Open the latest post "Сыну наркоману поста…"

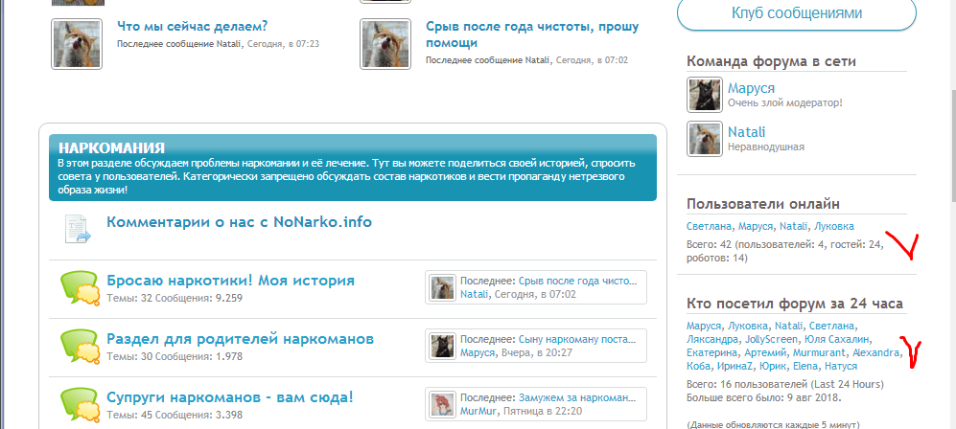(x=577, y=340)
